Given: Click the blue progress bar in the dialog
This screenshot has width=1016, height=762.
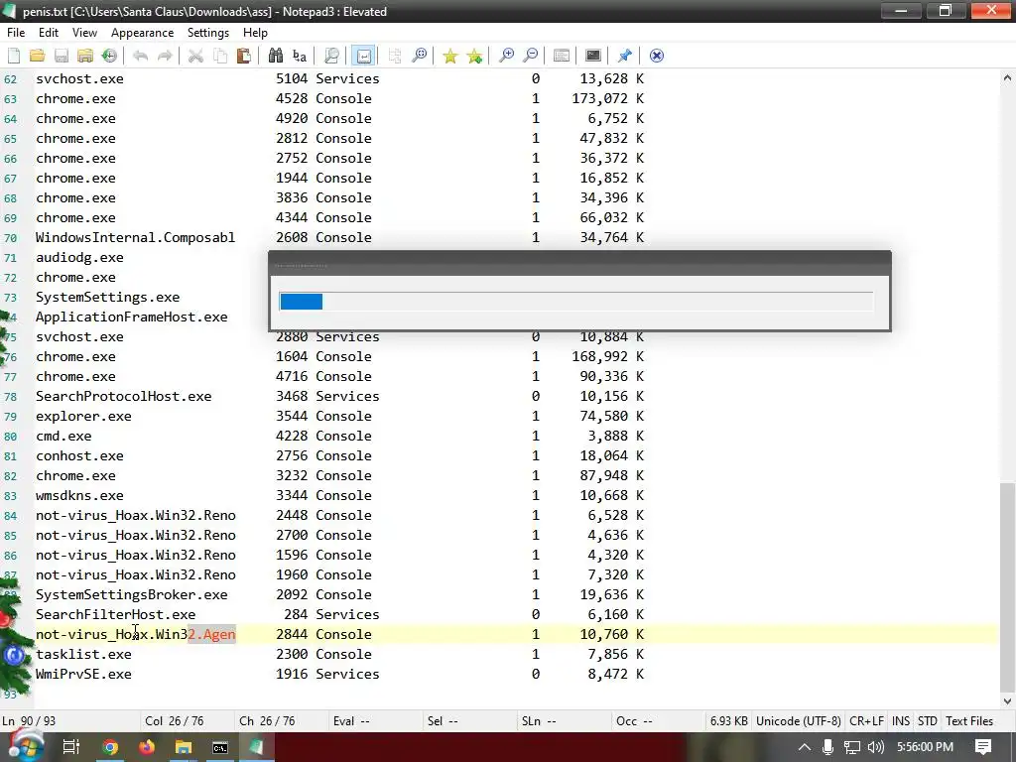Looking at the screenshot, I should (301, 302).
